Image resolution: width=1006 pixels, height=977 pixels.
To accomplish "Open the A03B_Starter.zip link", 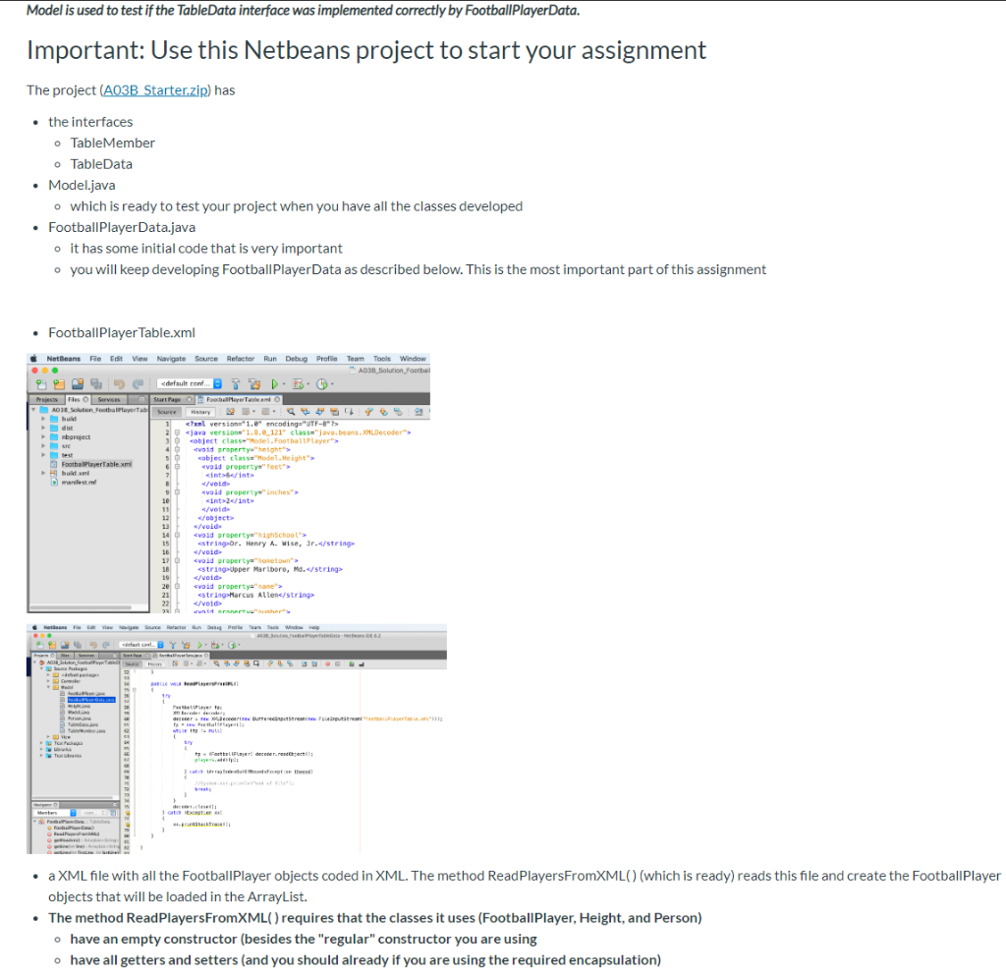I will coord(155,89).
